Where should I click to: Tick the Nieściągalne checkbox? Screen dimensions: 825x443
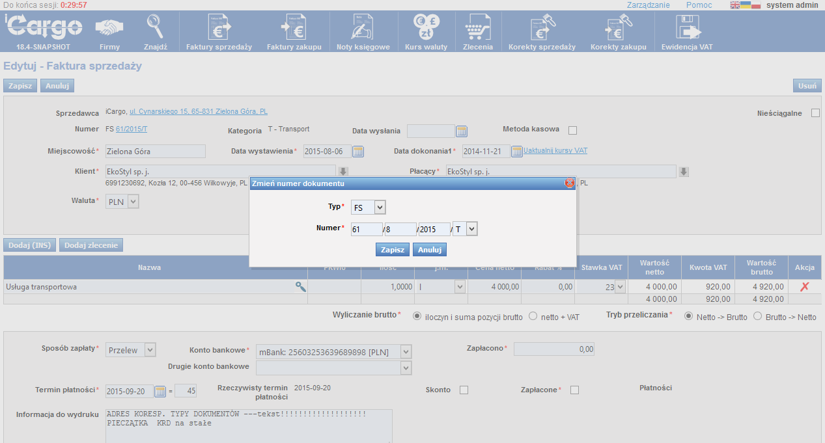(x=815, y=113)
